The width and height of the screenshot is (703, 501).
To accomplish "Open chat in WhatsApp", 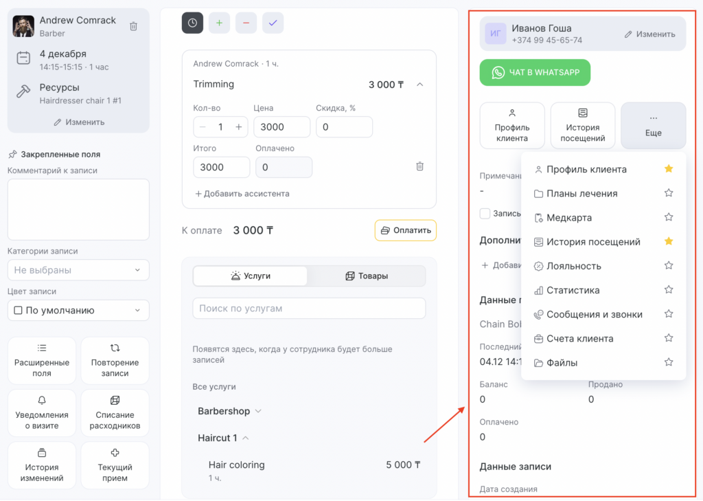I will pos(535,72).
